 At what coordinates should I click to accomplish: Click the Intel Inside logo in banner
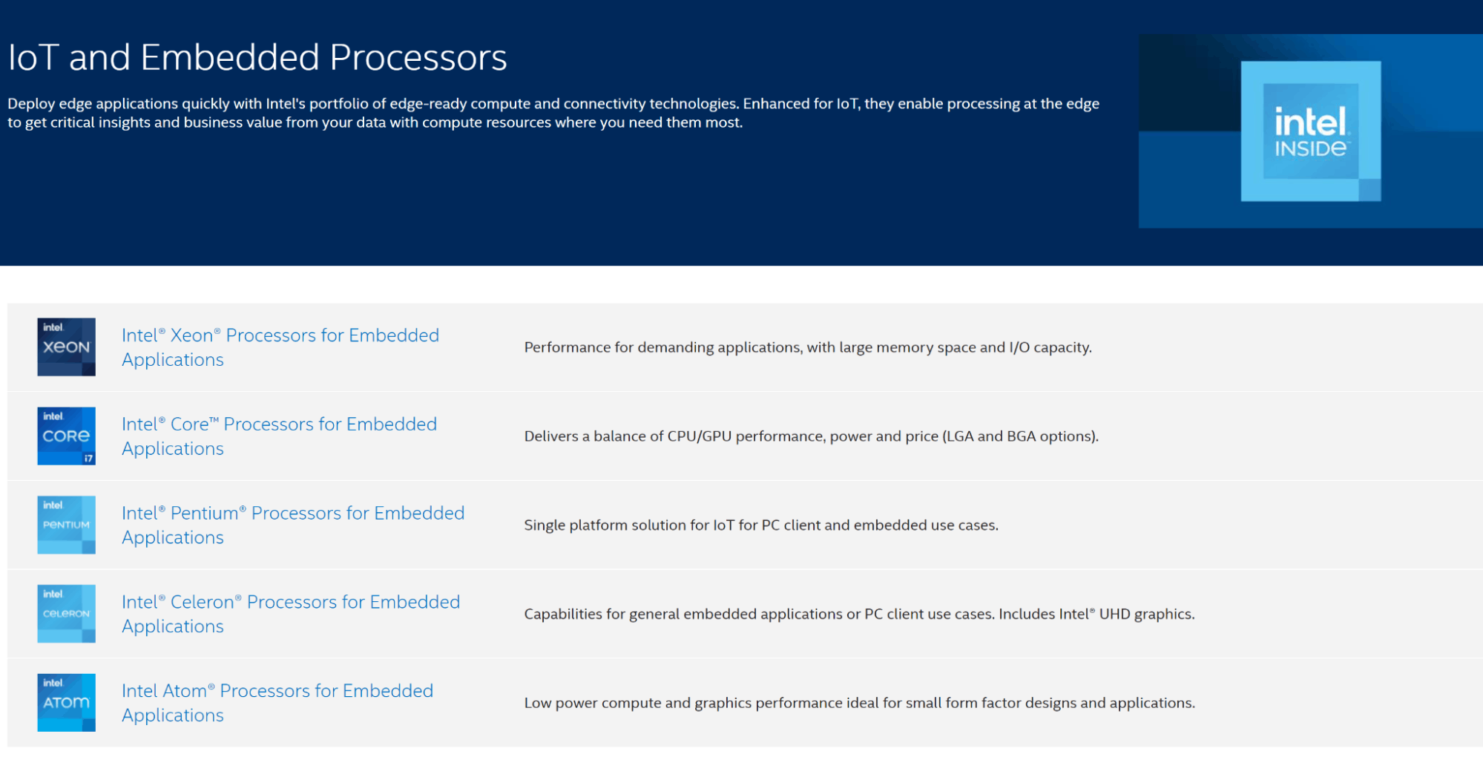(1311, 131)
